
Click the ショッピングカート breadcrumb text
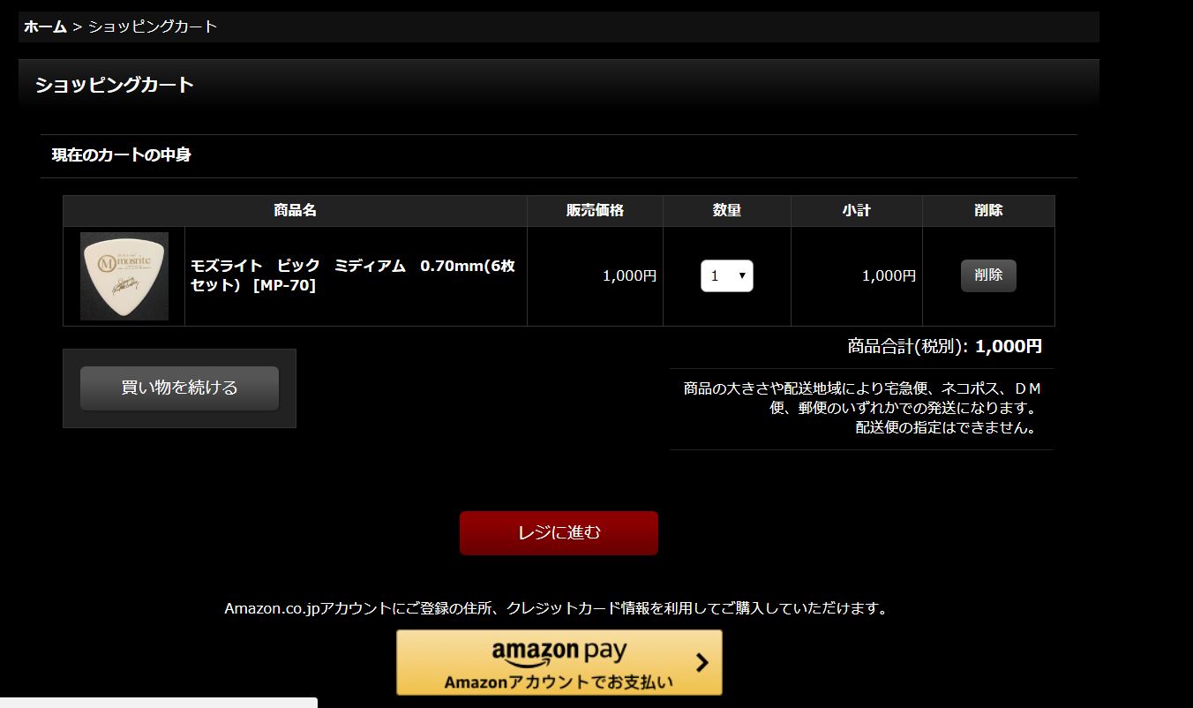[x=153, y=26]
